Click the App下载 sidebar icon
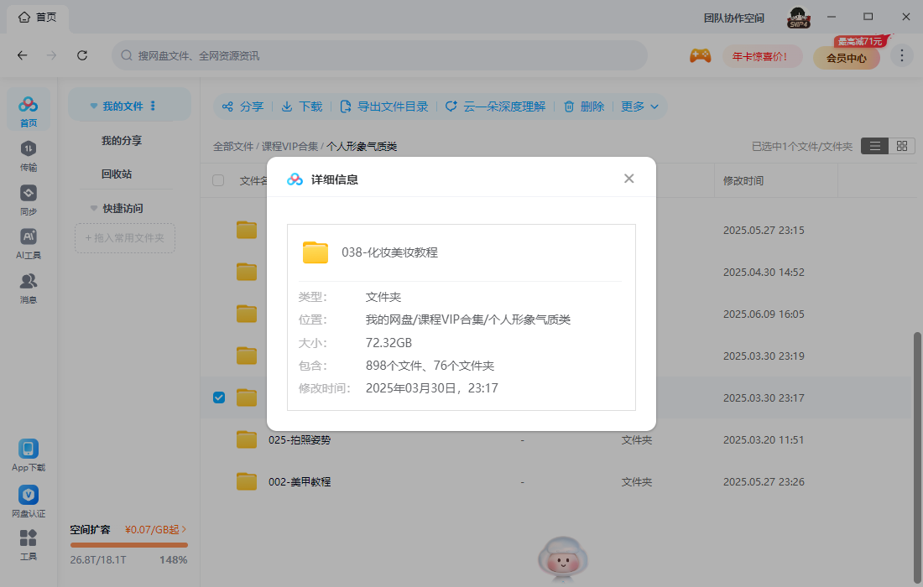 (x=29, y=455)
